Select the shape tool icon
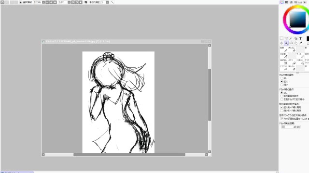 click(x=296, y=38)
